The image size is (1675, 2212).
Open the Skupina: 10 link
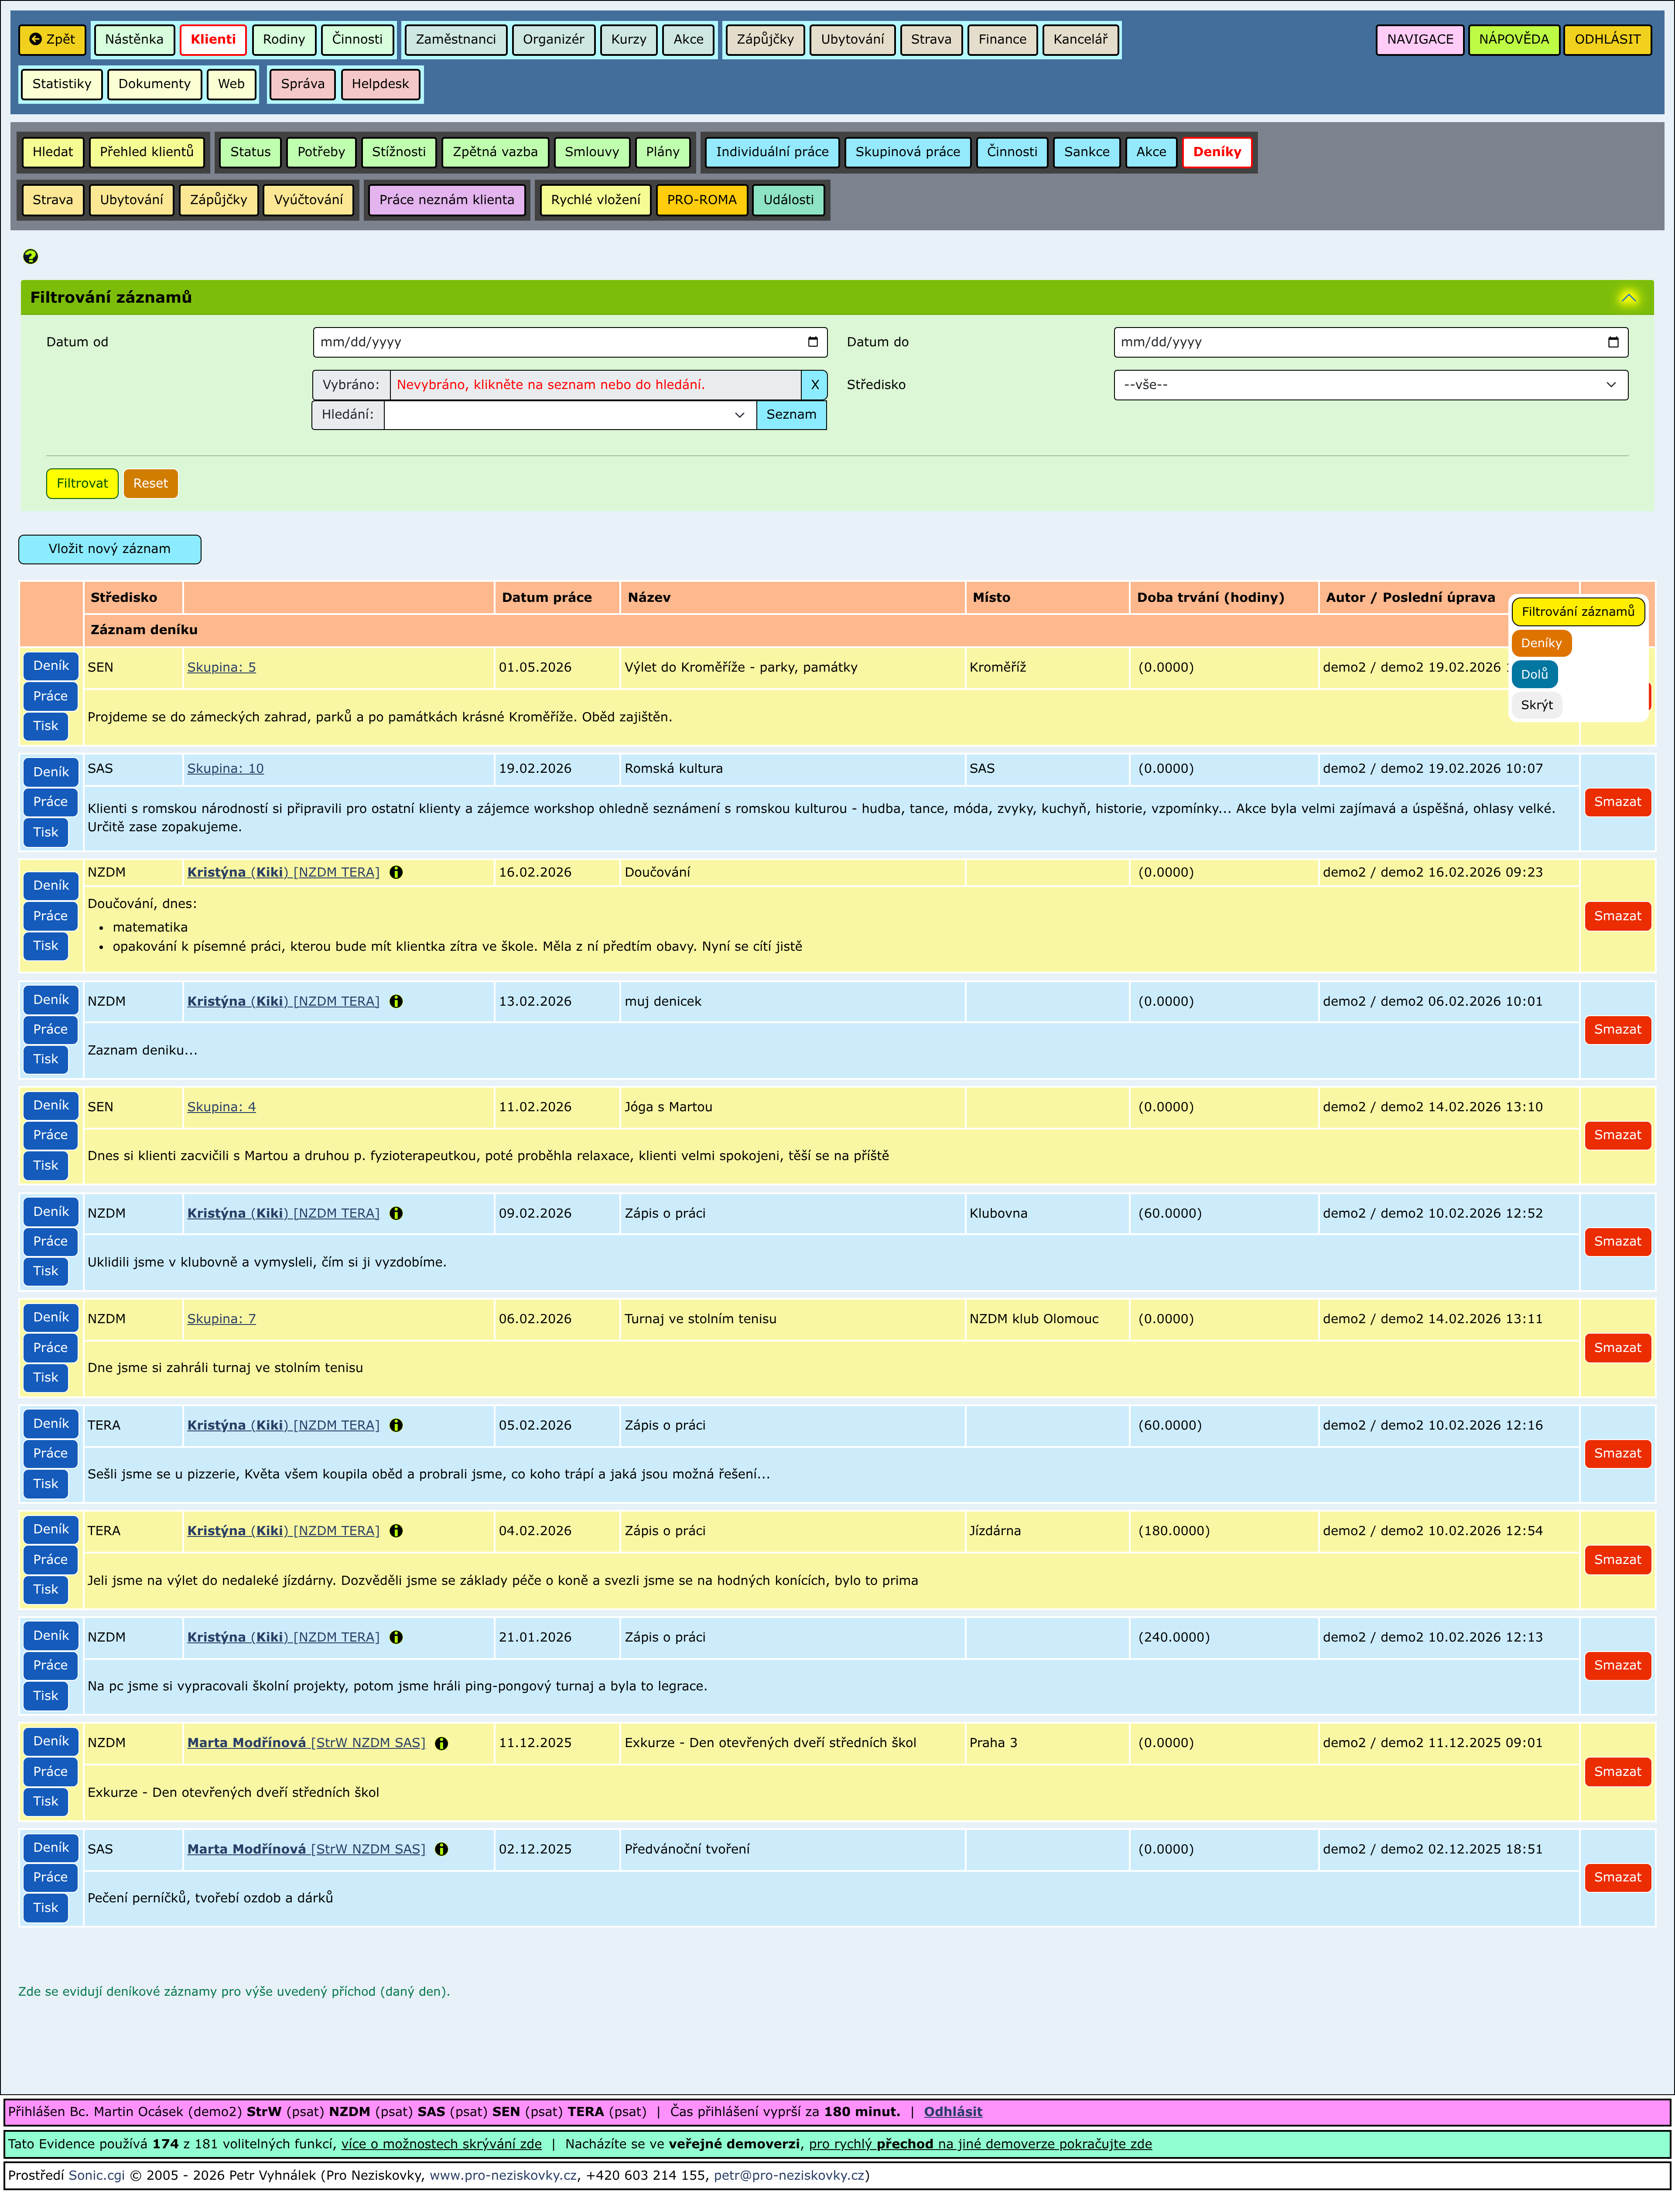(x=225, y=769)
